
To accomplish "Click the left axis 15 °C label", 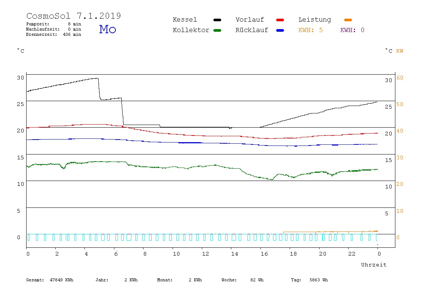I will pos(21,157).
